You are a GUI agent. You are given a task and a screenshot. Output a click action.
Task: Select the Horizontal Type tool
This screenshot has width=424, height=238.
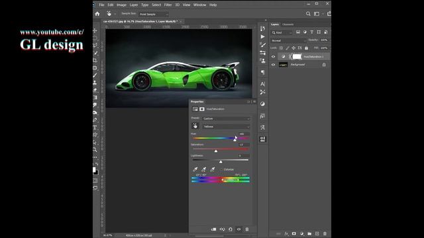[95, 128]
